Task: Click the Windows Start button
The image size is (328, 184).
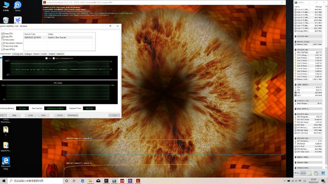Action: 4,181
